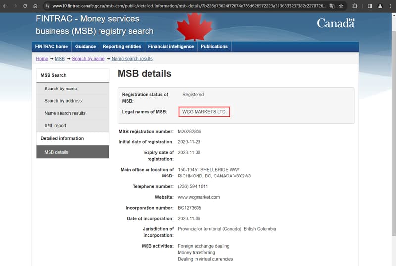
Task: Follow the Home breadcrumb link
Action: pos(42,59)
